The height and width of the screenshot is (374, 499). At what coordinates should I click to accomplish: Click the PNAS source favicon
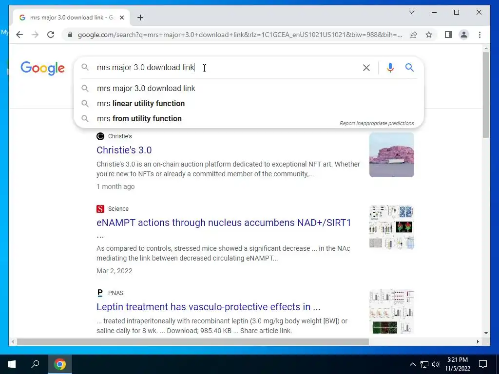(100, 293)
